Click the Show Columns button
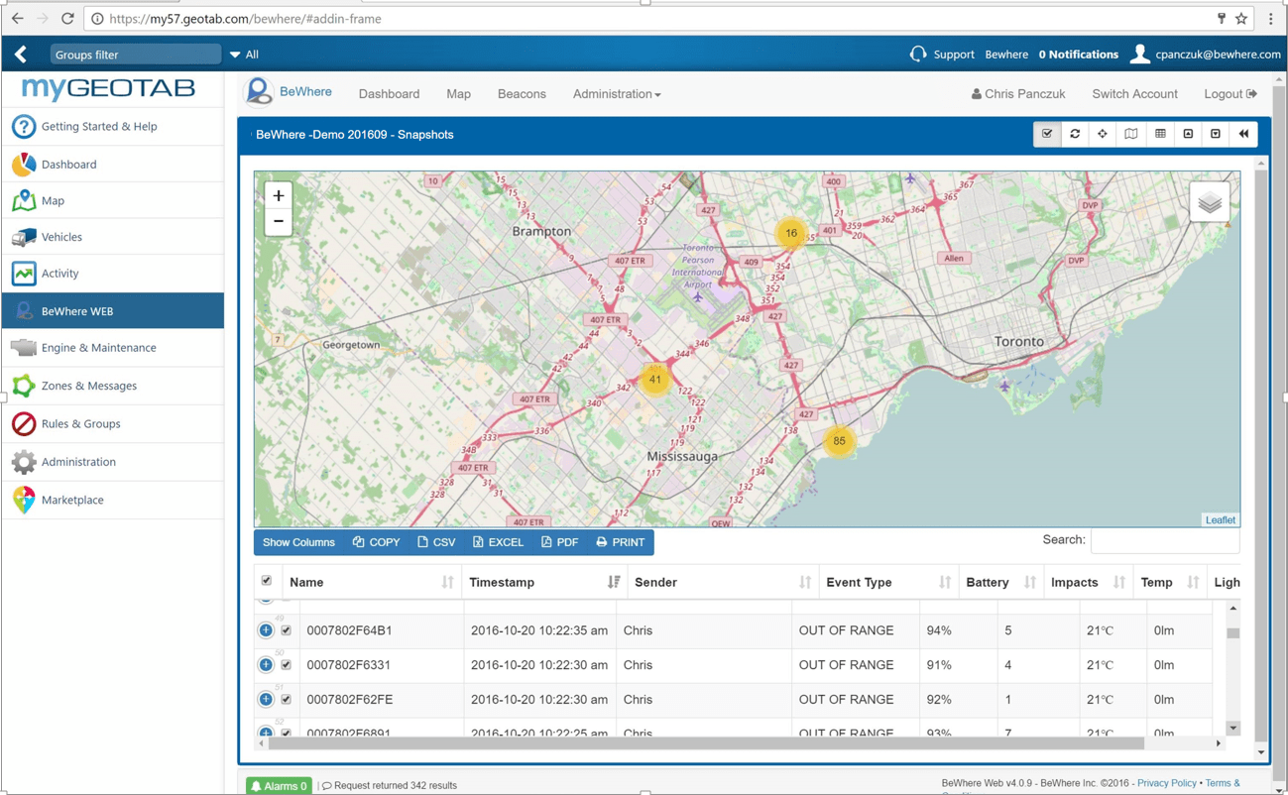Screen dimensions: 1288x795 (298, 542)
